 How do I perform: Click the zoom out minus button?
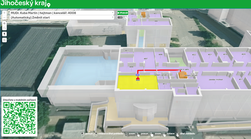4,17
